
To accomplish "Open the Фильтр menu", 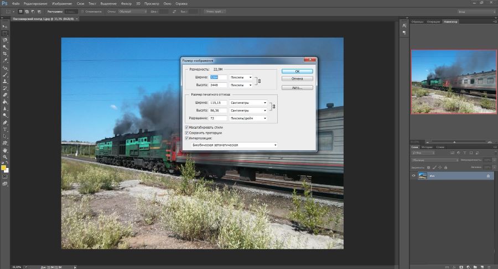I will pos(126,4).
